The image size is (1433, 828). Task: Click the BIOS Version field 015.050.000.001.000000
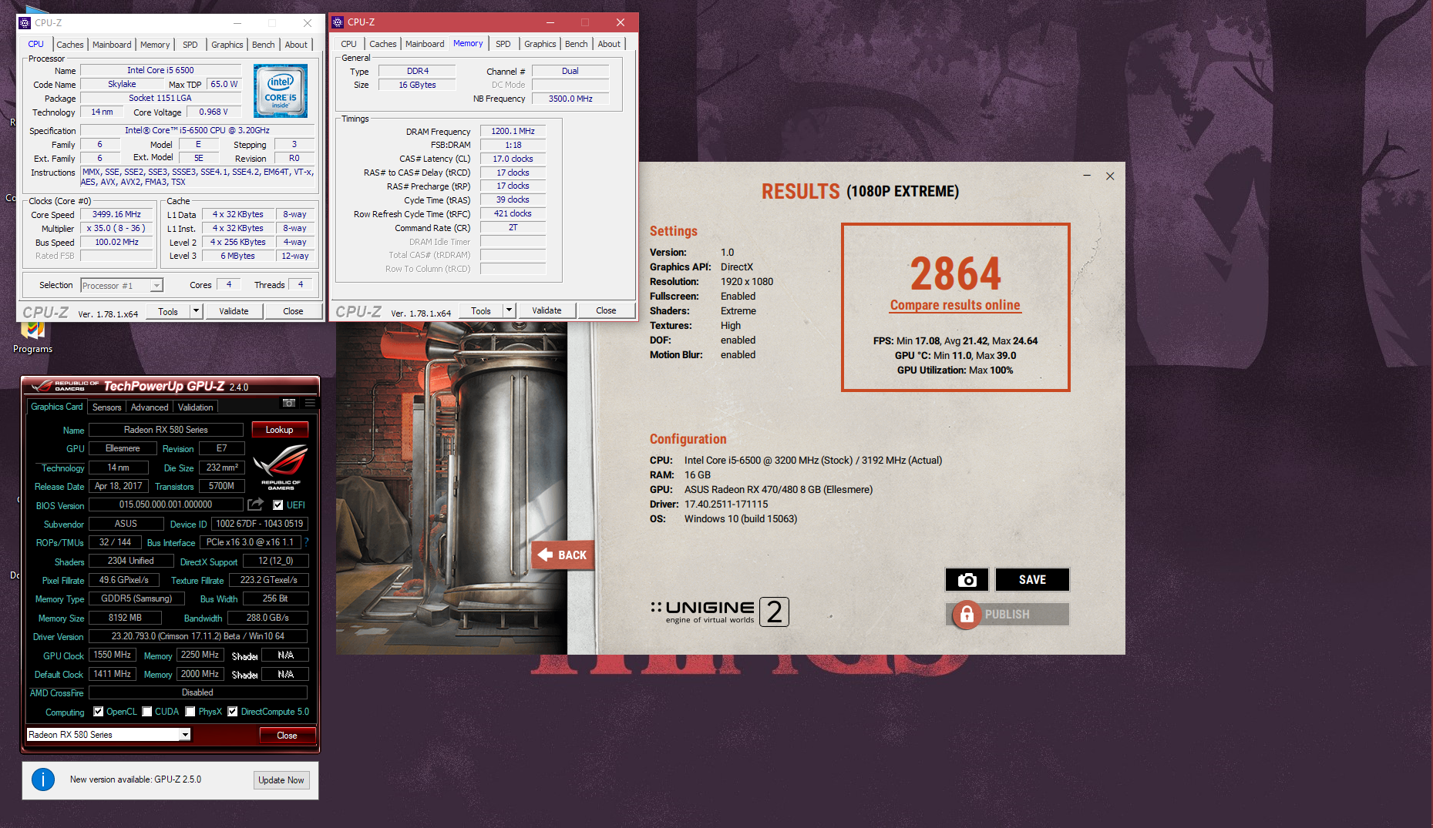click(166, 505)
